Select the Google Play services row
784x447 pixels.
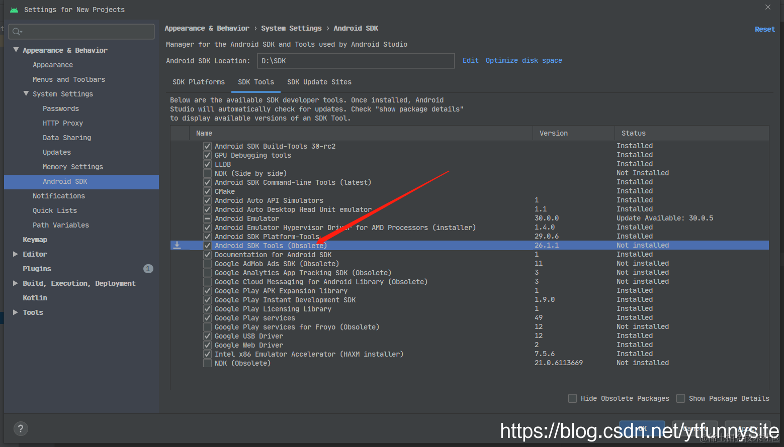[x=469, y=318]
